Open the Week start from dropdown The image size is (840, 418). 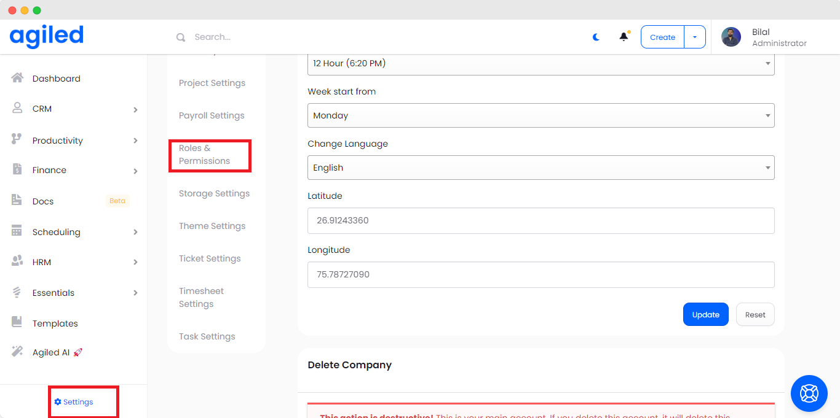point(541,115)
